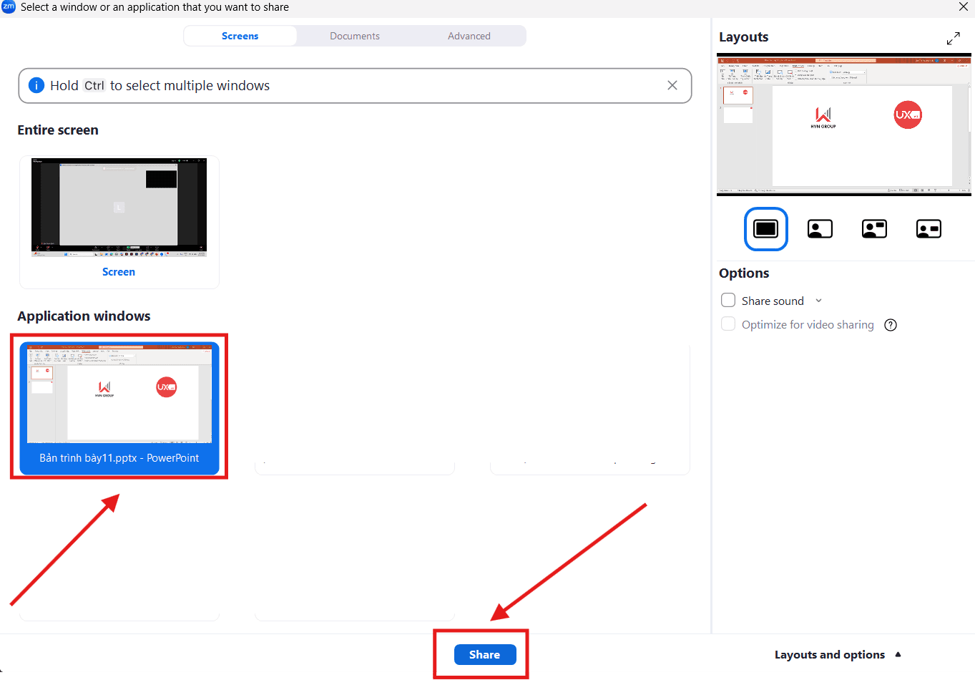975x680 pixels.
Task: Select the Entire screen thumbnail
Action: [119, 207]
